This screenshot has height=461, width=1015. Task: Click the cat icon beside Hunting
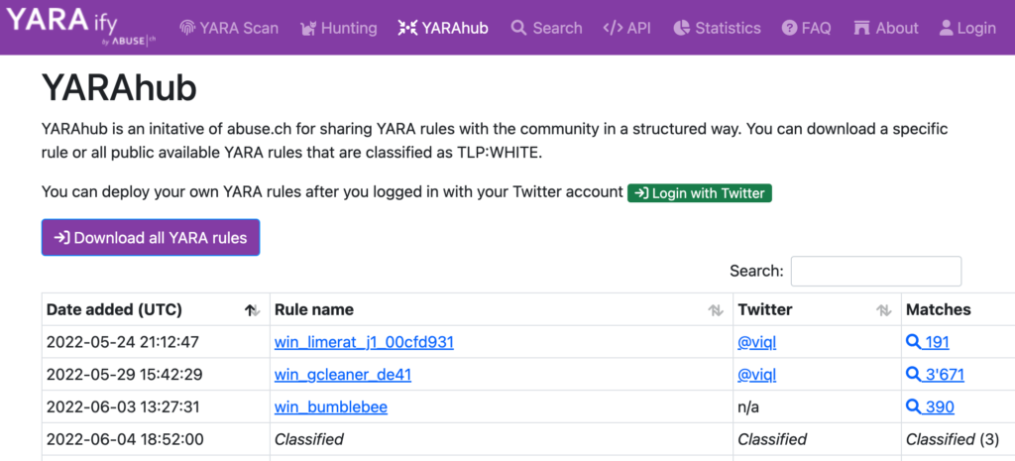(x=307, y=28)
